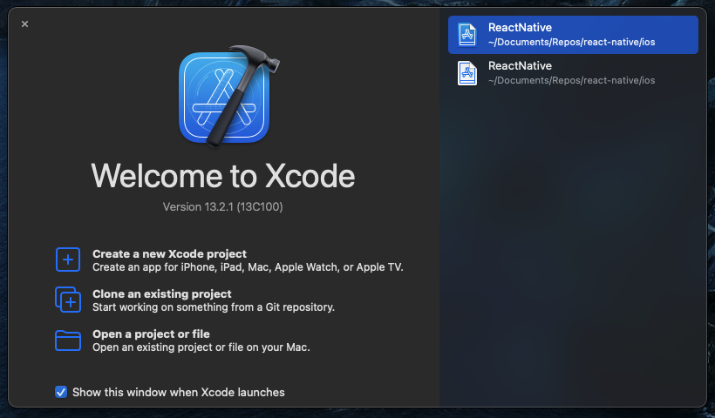
Task: Click the Create a new Xcode project plus icon
Action: [68, 260]
